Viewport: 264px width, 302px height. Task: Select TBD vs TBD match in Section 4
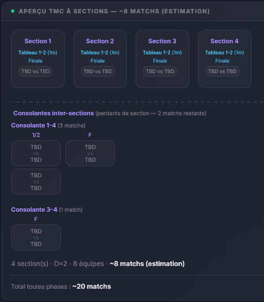click(x=222, y=71)
